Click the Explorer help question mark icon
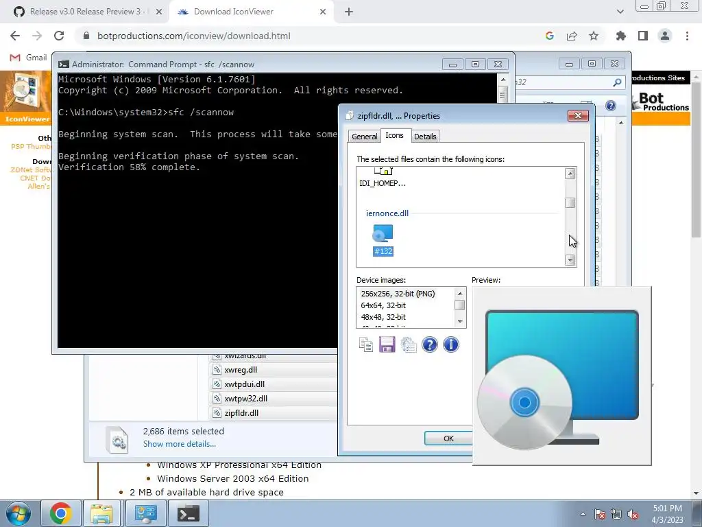This screenshot has height=527, width=702. pos(611,106)
